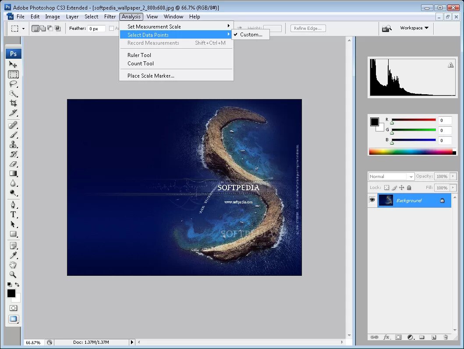Hide the Background layer with eye icon
This screenshot has height=349, width=464.
(x=372, y=200)
